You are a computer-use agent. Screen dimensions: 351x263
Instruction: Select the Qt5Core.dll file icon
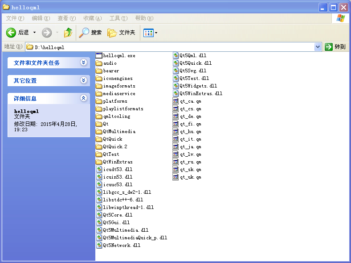99,215
